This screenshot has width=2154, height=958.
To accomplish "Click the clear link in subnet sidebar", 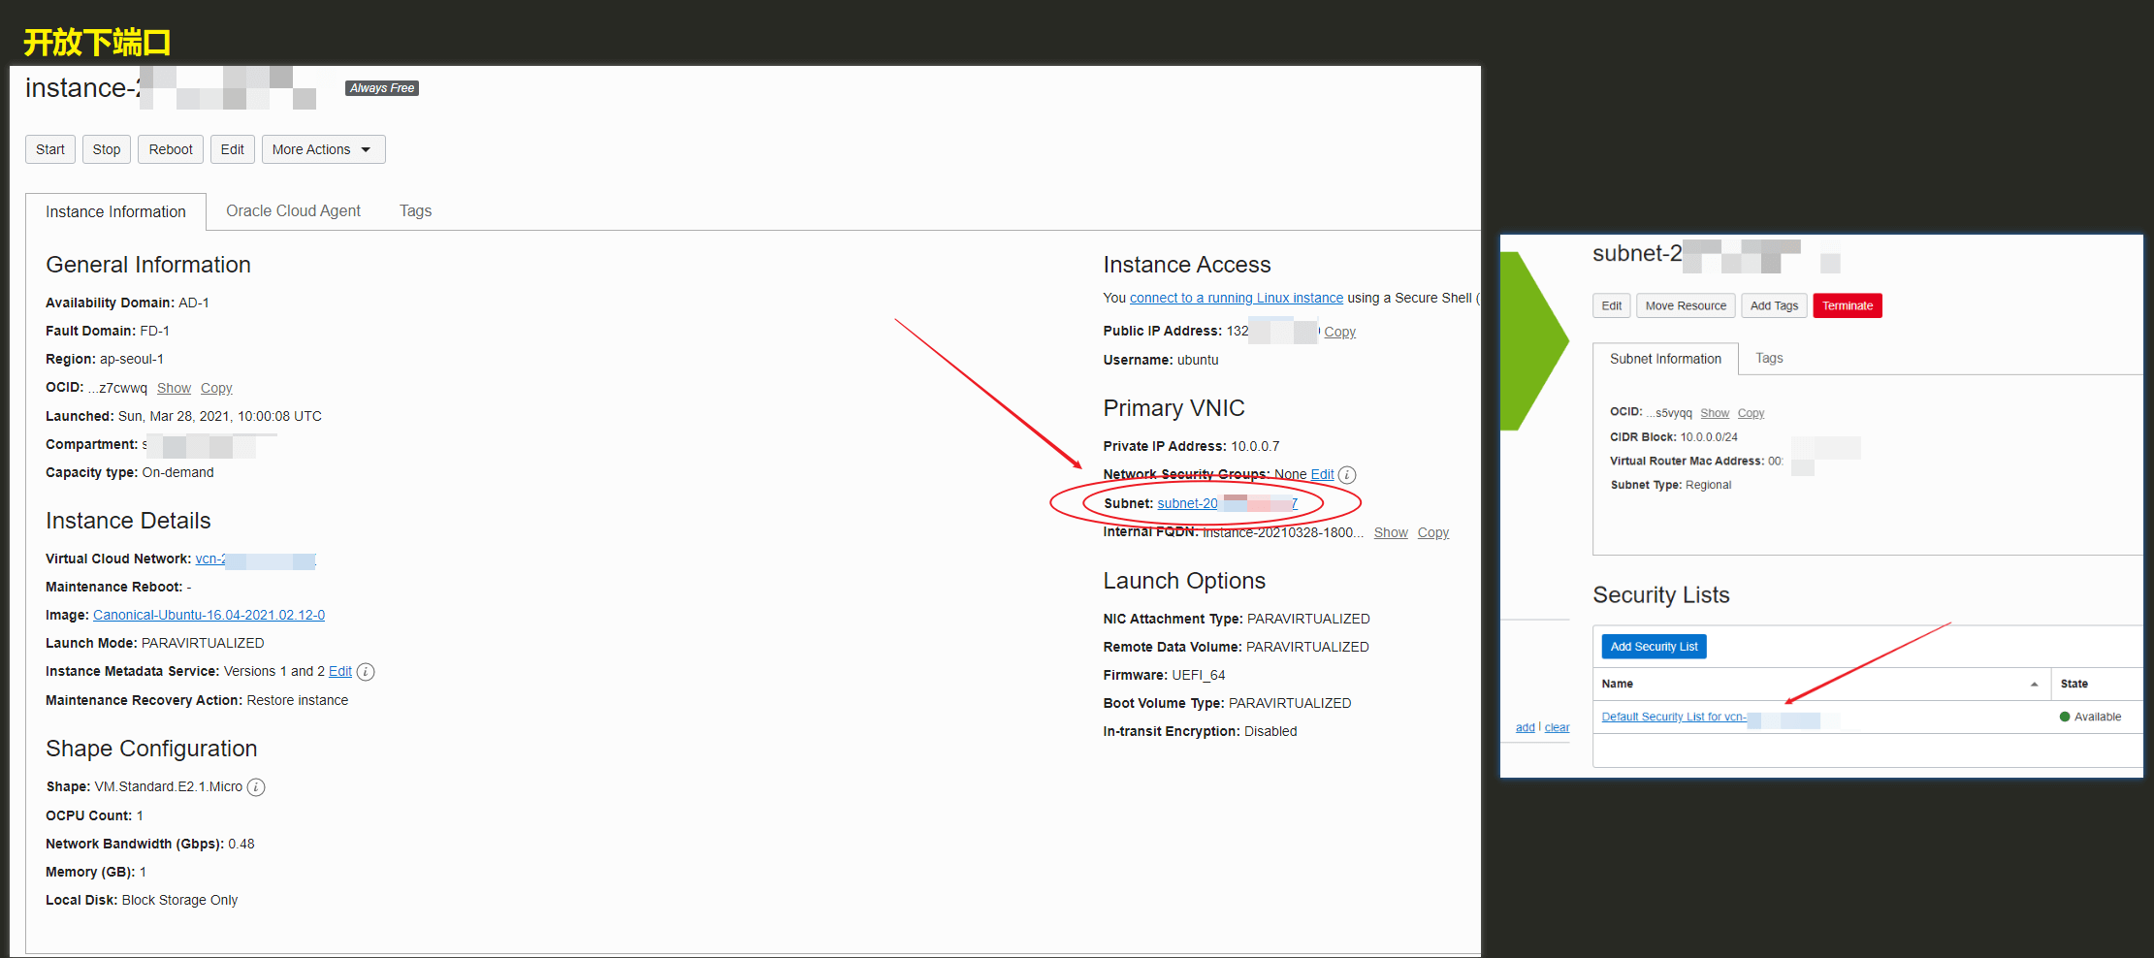I will pyautogui.click(x=1557, y=728).
